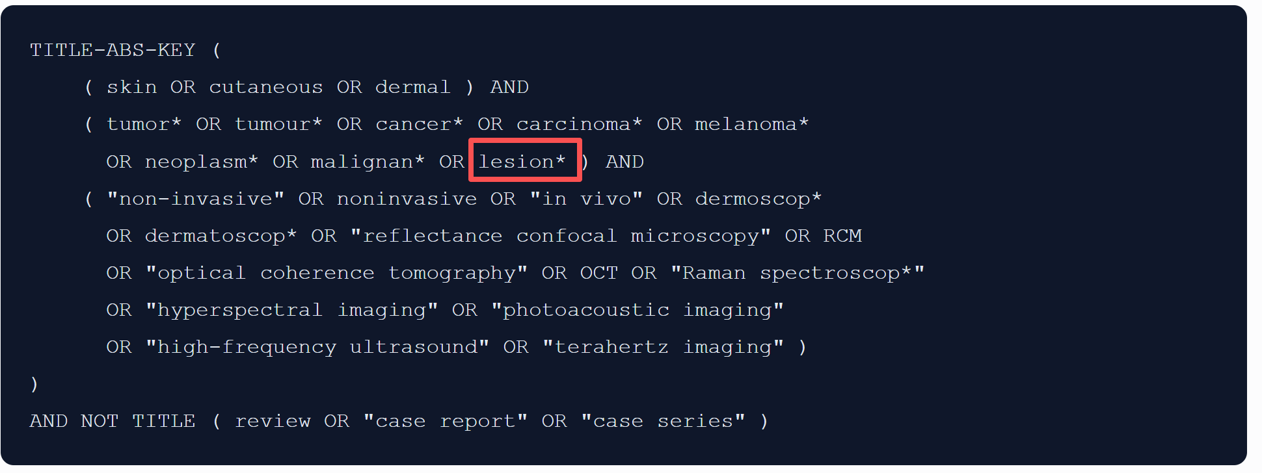1262x473 pixels.
Task: Click the "Raman spectroscop*" phrase
Action: coord(798,273)
